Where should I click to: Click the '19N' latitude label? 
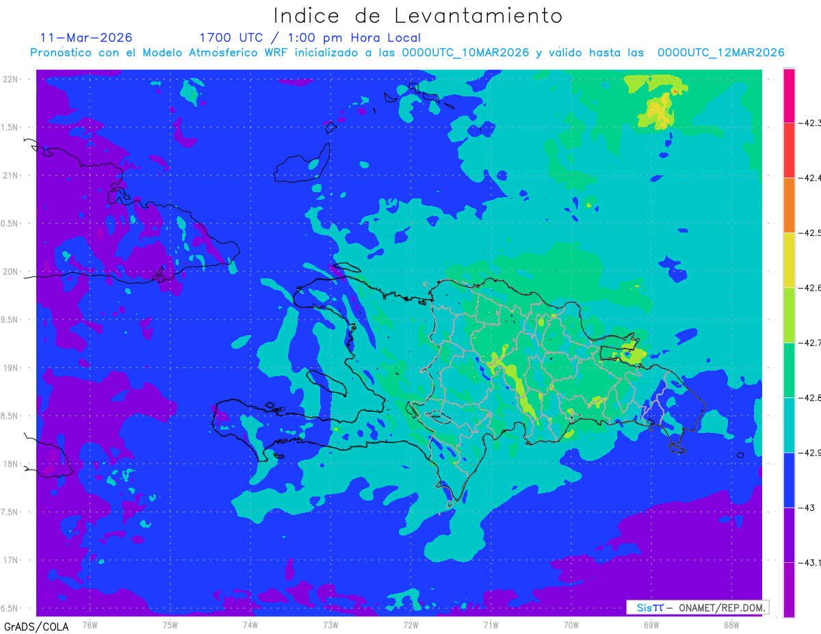(x=12, y=367)
